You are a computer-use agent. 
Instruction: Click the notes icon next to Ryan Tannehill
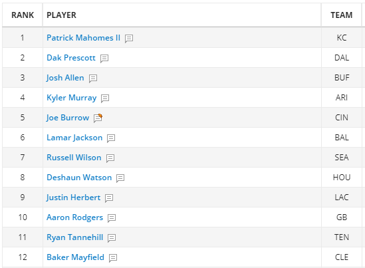click(x=112, y=238)
